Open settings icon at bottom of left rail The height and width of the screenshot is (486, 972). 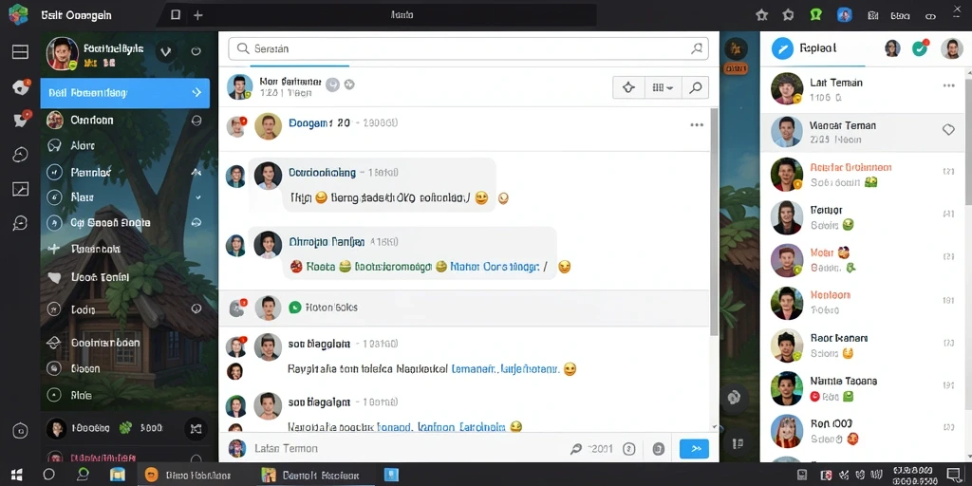pos(21,430)
